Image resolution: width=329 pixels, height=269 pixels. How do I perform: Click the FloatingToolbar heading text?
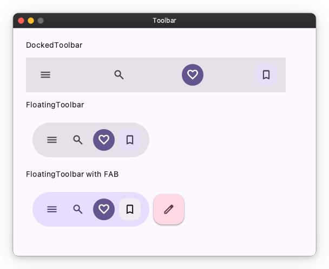55,105
